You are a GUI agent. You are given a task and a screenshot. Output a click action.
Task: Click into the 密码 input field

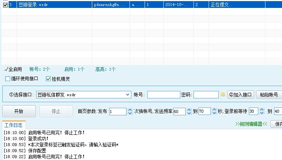(x=206, y=95)
